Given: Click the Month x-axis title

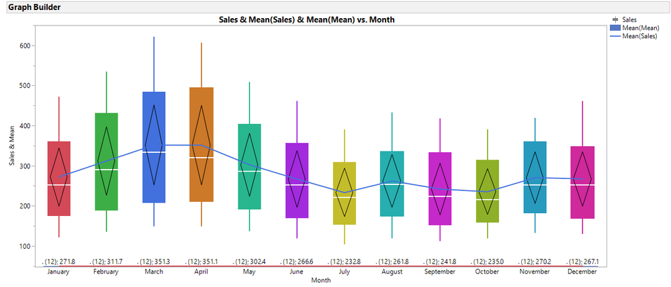Looking at the screenshot, I should (320, 280).
